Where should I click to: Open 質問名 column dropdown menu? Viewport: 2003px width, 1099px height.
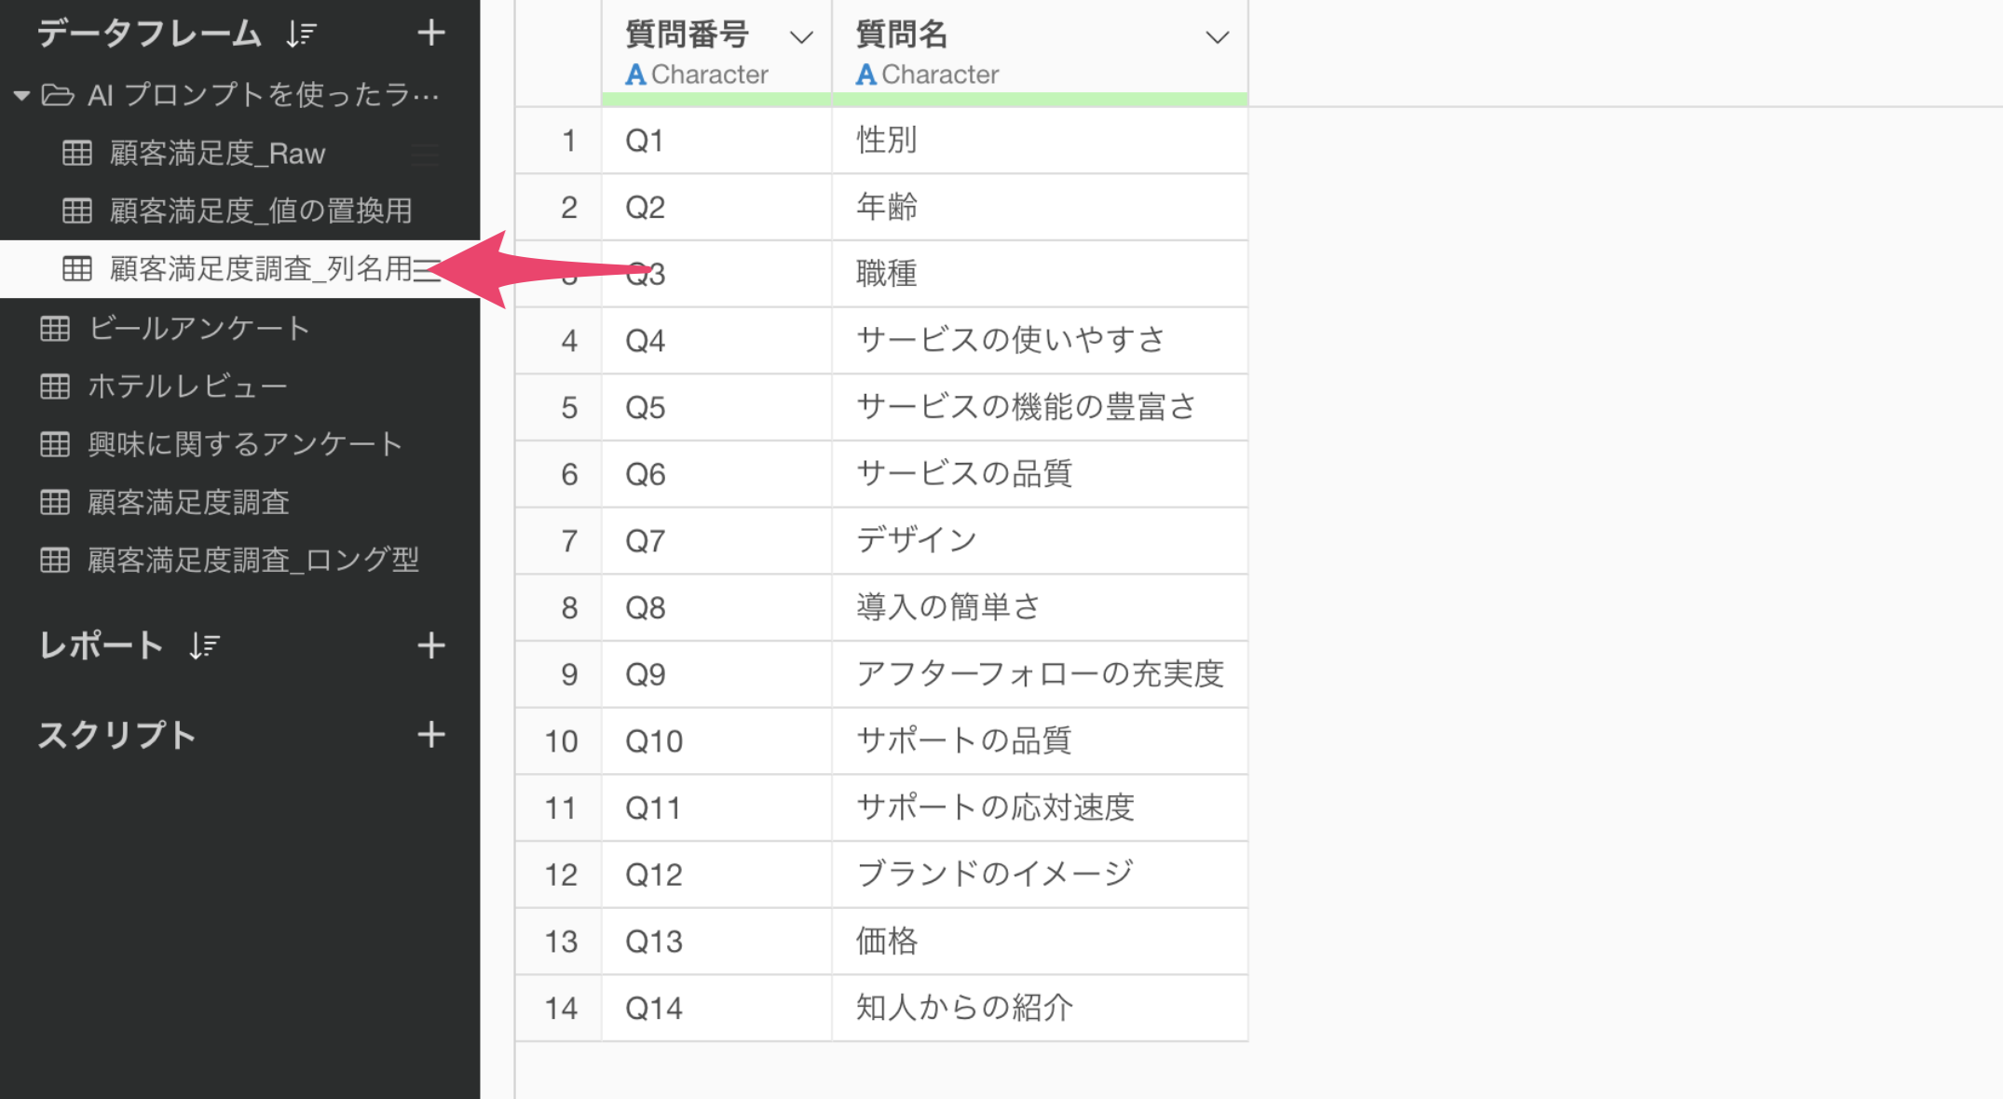(1217, 37)
